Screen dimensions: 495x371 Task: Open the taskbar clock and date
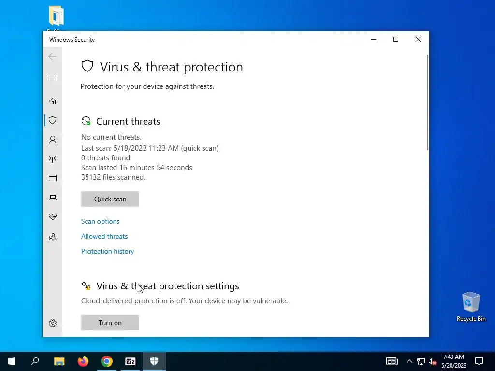coord(453,361)
